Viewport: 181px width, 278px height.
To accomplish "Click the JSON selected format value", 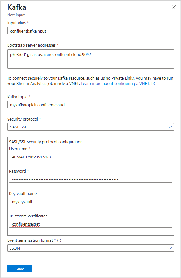I will pos(15,248).
